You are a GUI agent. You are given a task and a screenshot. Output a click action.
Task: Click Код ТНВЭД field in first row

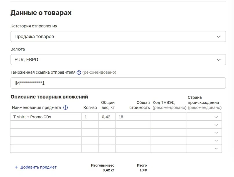168,117
